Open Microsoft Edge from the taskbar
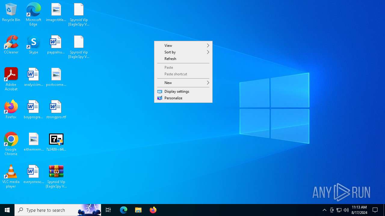This screenshot has height=216, width=385. coord(124,210)
